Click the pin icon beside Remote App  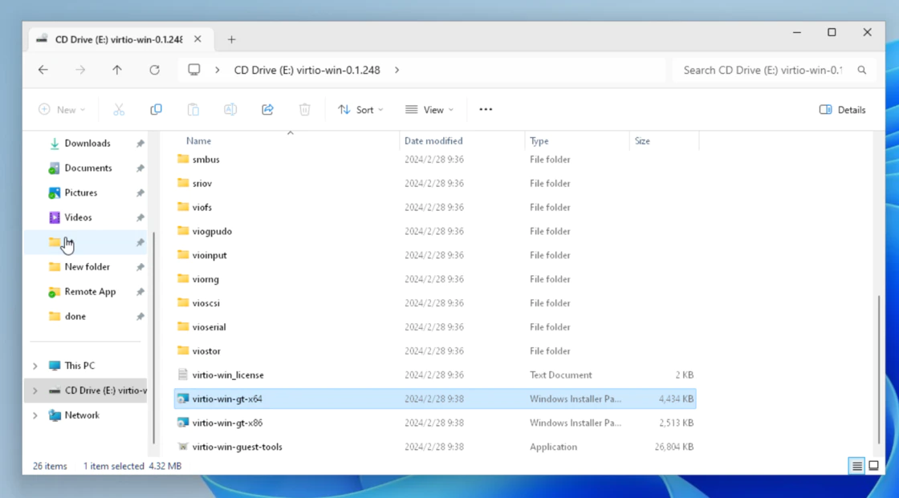(140, 292)
